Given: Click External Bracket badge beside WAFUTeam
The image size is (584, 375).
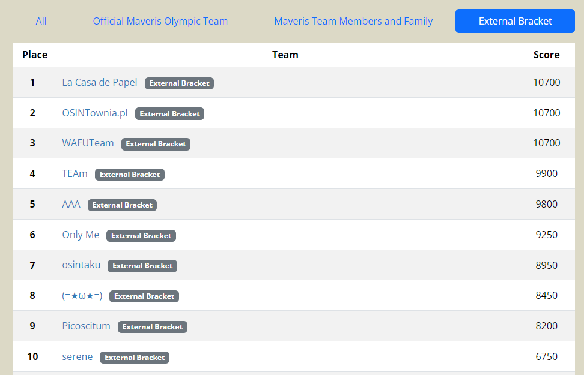Looking at the screenshot, I should click(156, 144).
